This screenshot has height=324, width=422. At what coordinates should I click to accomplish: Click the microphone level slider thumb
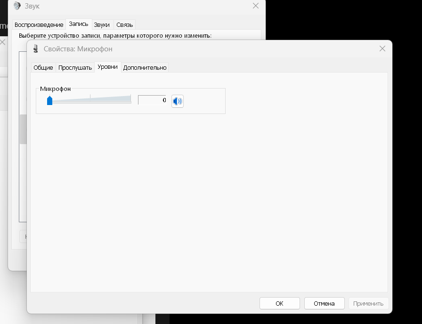tap(49, 101)
